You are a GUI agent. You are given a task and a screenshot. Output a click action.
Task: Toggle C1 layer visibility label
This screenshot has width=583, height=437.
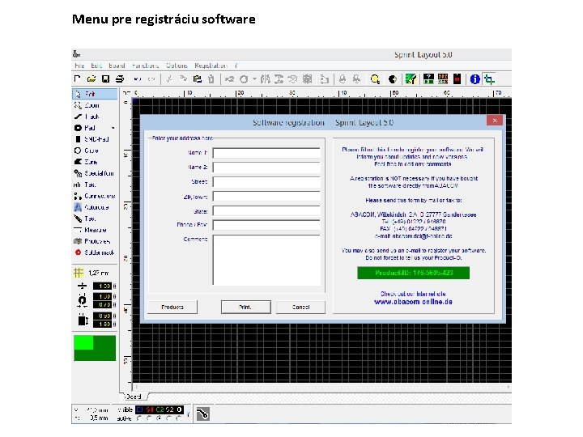140,409
